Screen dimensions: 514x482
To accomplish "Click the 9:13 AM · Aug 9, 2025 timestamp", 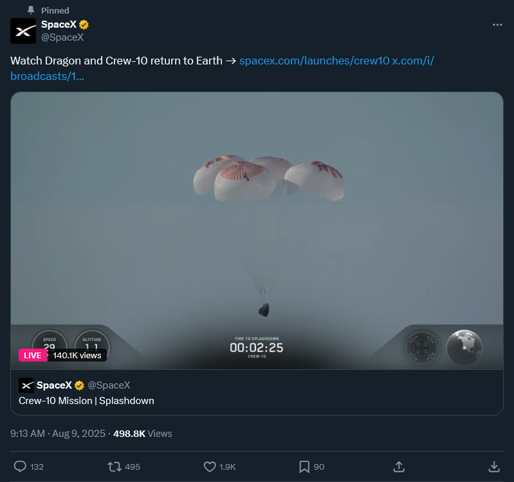I will (x=58, y=434).
